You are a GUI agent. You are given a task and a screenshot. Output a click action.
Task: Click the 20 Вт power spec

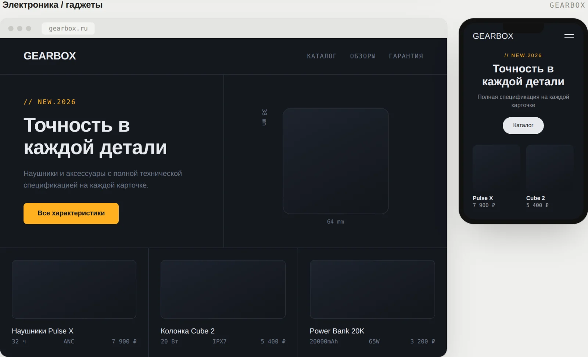169,342
